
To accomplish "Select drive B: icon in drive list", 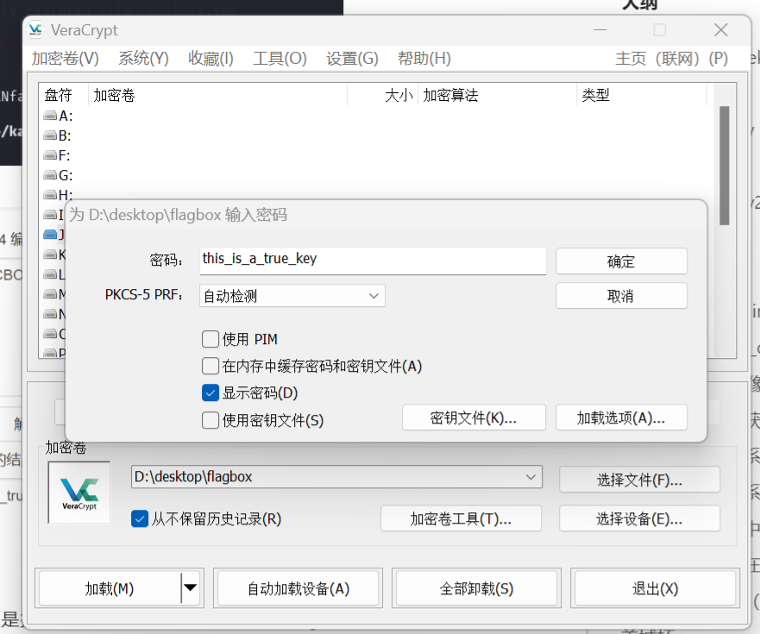I will pyautogui.click(x=50, y=135).
